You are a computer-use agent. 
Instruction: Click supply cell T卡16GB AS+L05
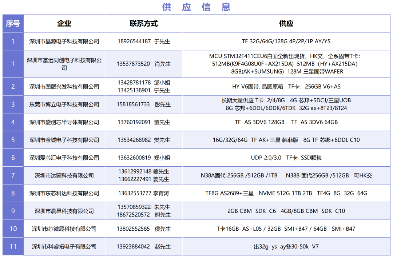click(286, 229)
